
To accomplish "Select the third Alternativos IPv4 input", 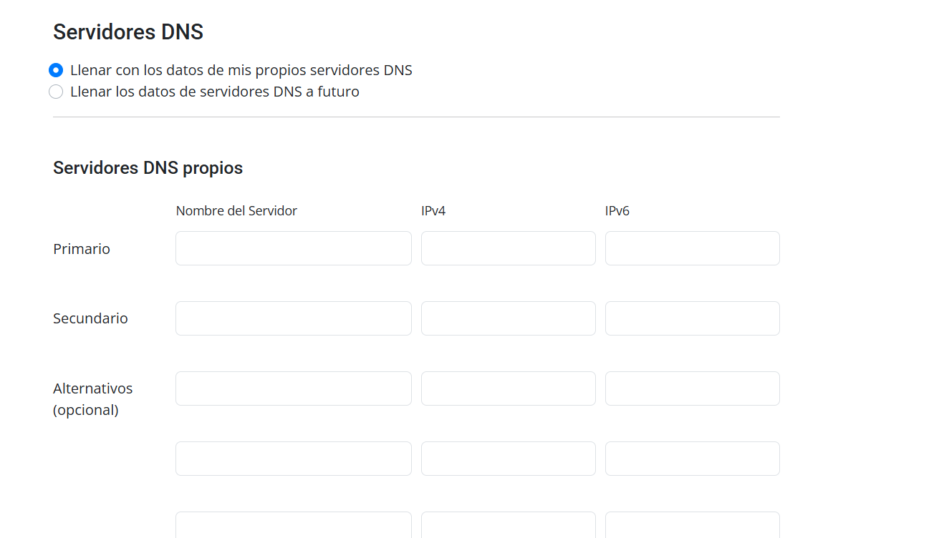I will coord(509,525).
